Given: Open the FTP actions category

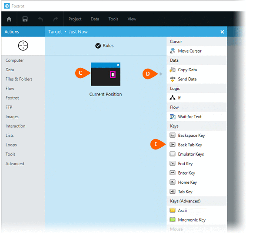Looking at the screenshot, I should click(x=9, y=107).
